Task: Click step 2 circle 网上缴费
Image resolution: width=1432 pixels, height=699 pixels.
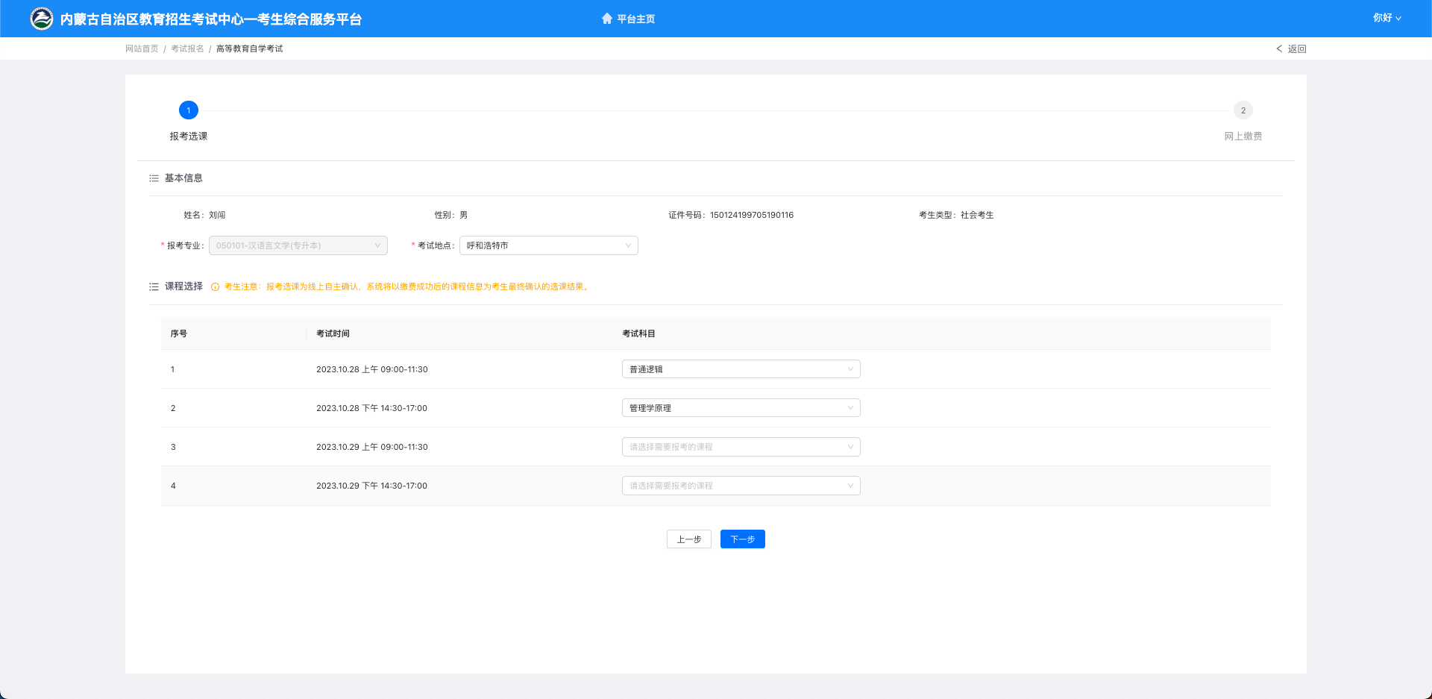Action: 1243,110
